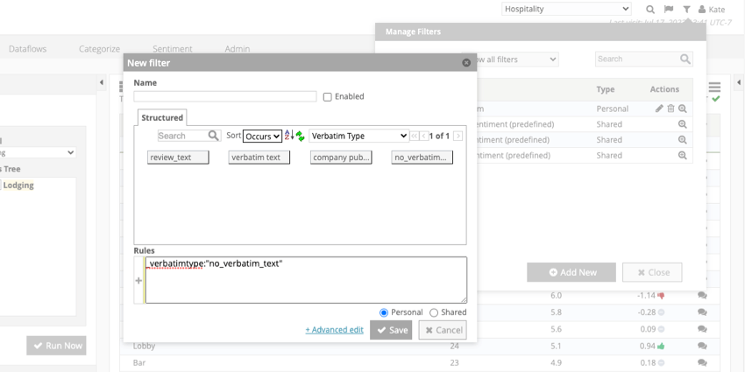Open the Admin menu
This screenshot has width=745, height=372.
pos(238,49)
